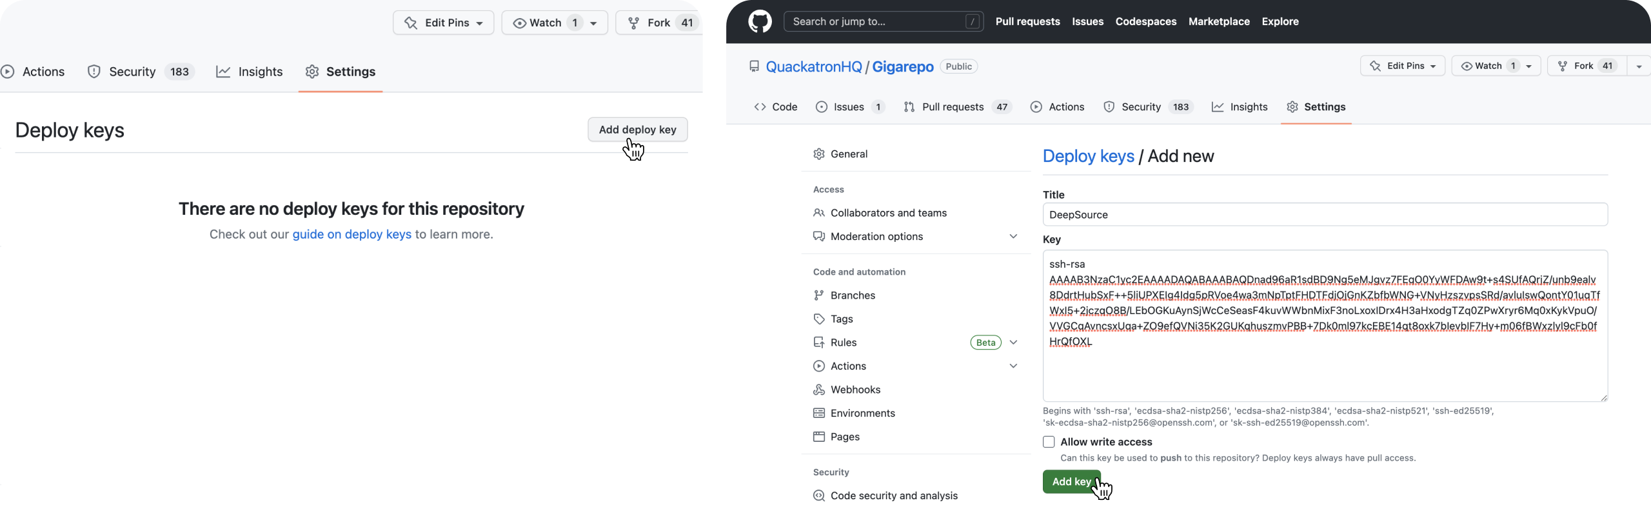Image resolution: width=1651 pixels, height=507 pixels.
Task: Switch to Actions tab in right window
Action: [1058, 107]
